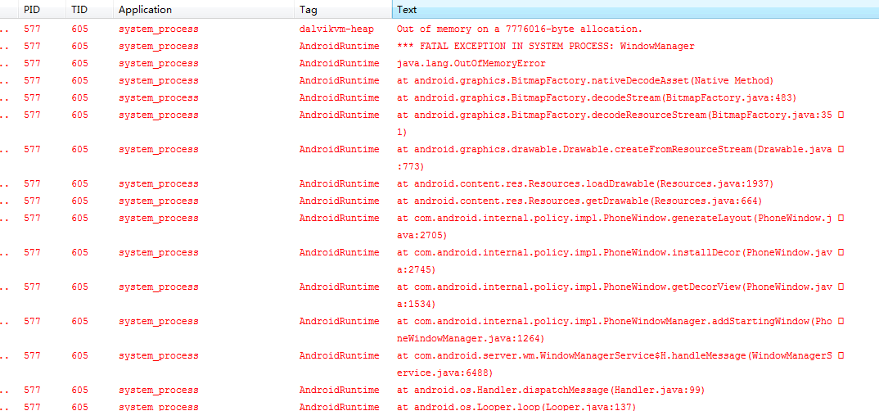
Task: Click the Application column header
Action: (204, 10)
